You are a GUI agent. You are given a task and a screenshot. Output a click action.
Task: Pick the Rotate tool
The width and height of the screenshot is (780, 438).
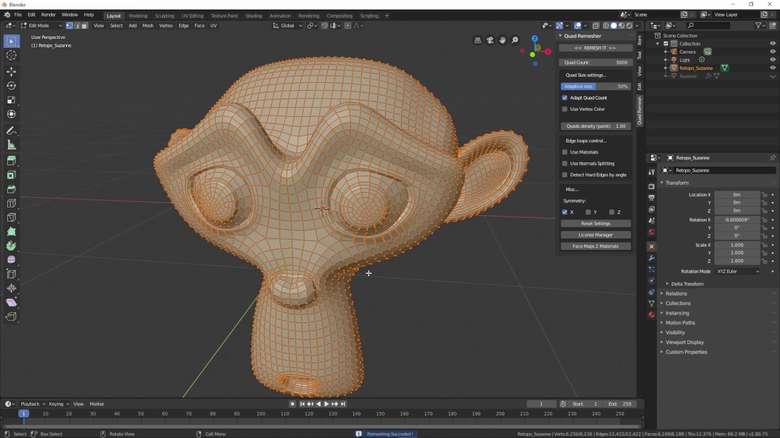click(x=11, y=86)
